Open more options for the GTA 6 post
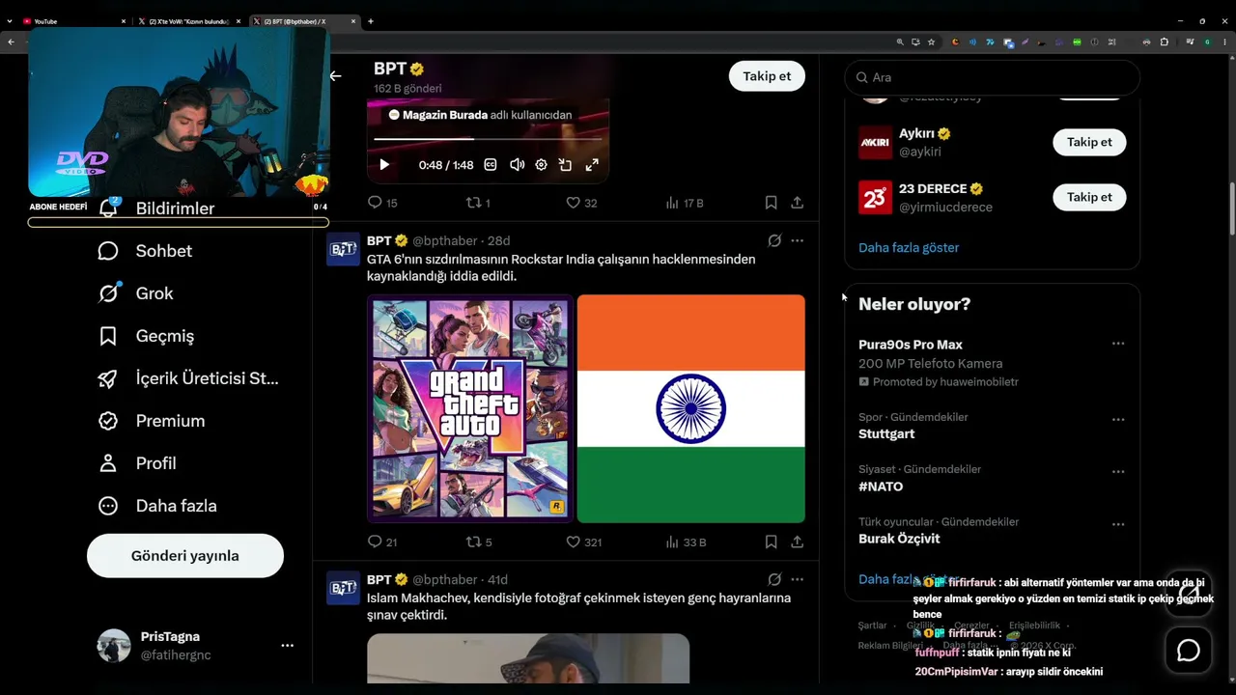The height and width of the screenshot is (695, 1236). (797, 240)
